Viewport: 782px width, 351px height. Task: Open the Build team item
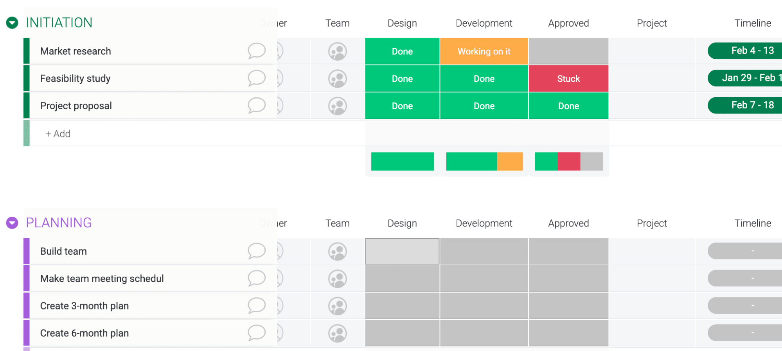pos(63,251)
